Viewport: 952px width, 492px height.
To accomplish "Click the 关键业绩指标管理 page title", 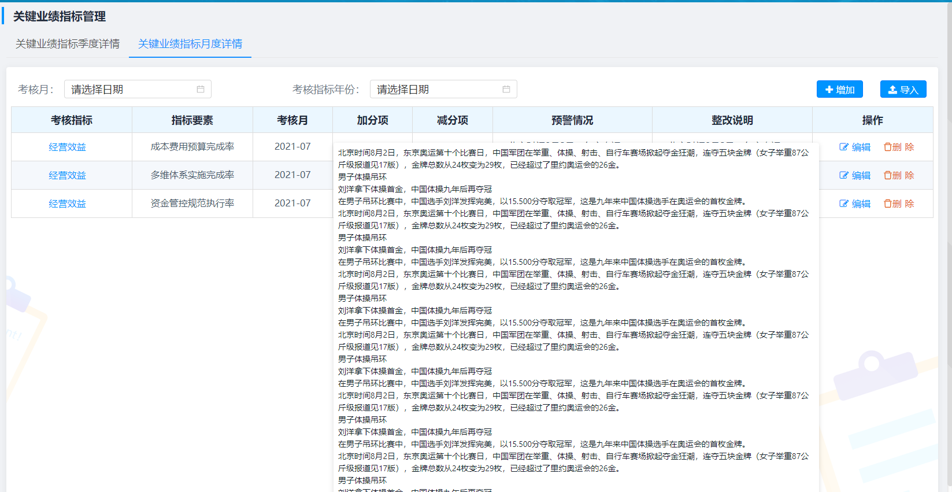I will coord(60,17).
